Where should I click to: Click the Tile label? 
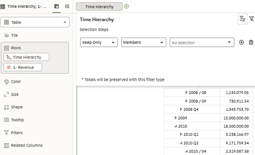14,35
